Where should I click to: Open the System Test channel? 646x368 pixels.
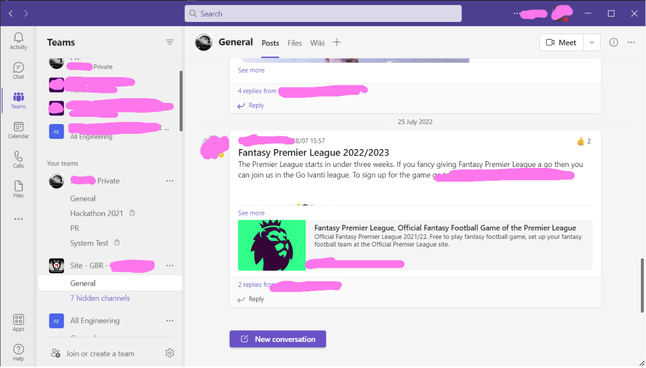89,243
